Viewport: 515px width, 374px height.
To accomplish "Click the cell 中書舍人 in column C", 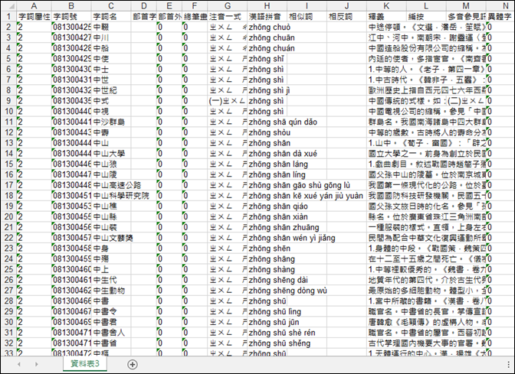I will click(110, 333).
